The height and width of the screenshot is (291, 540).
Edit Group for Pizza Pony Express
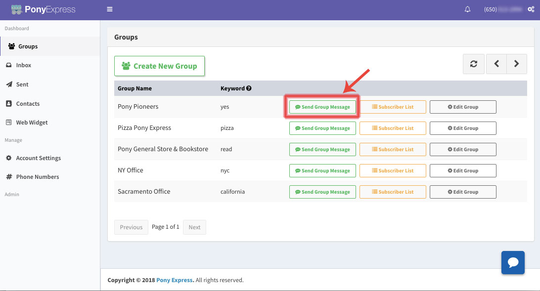[x=463, y=128]
